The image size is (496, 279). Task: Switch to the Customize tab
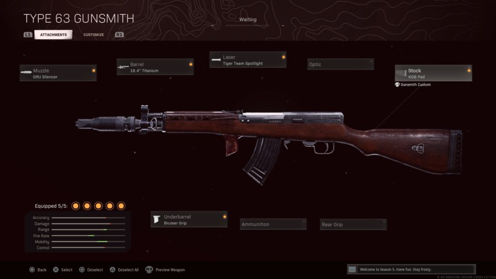[x=93, y=35]
